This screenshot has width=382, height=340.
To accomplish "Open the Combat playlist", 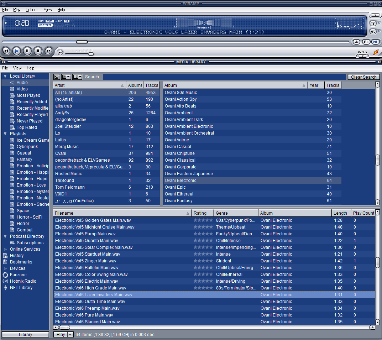I will coord(24,230).
